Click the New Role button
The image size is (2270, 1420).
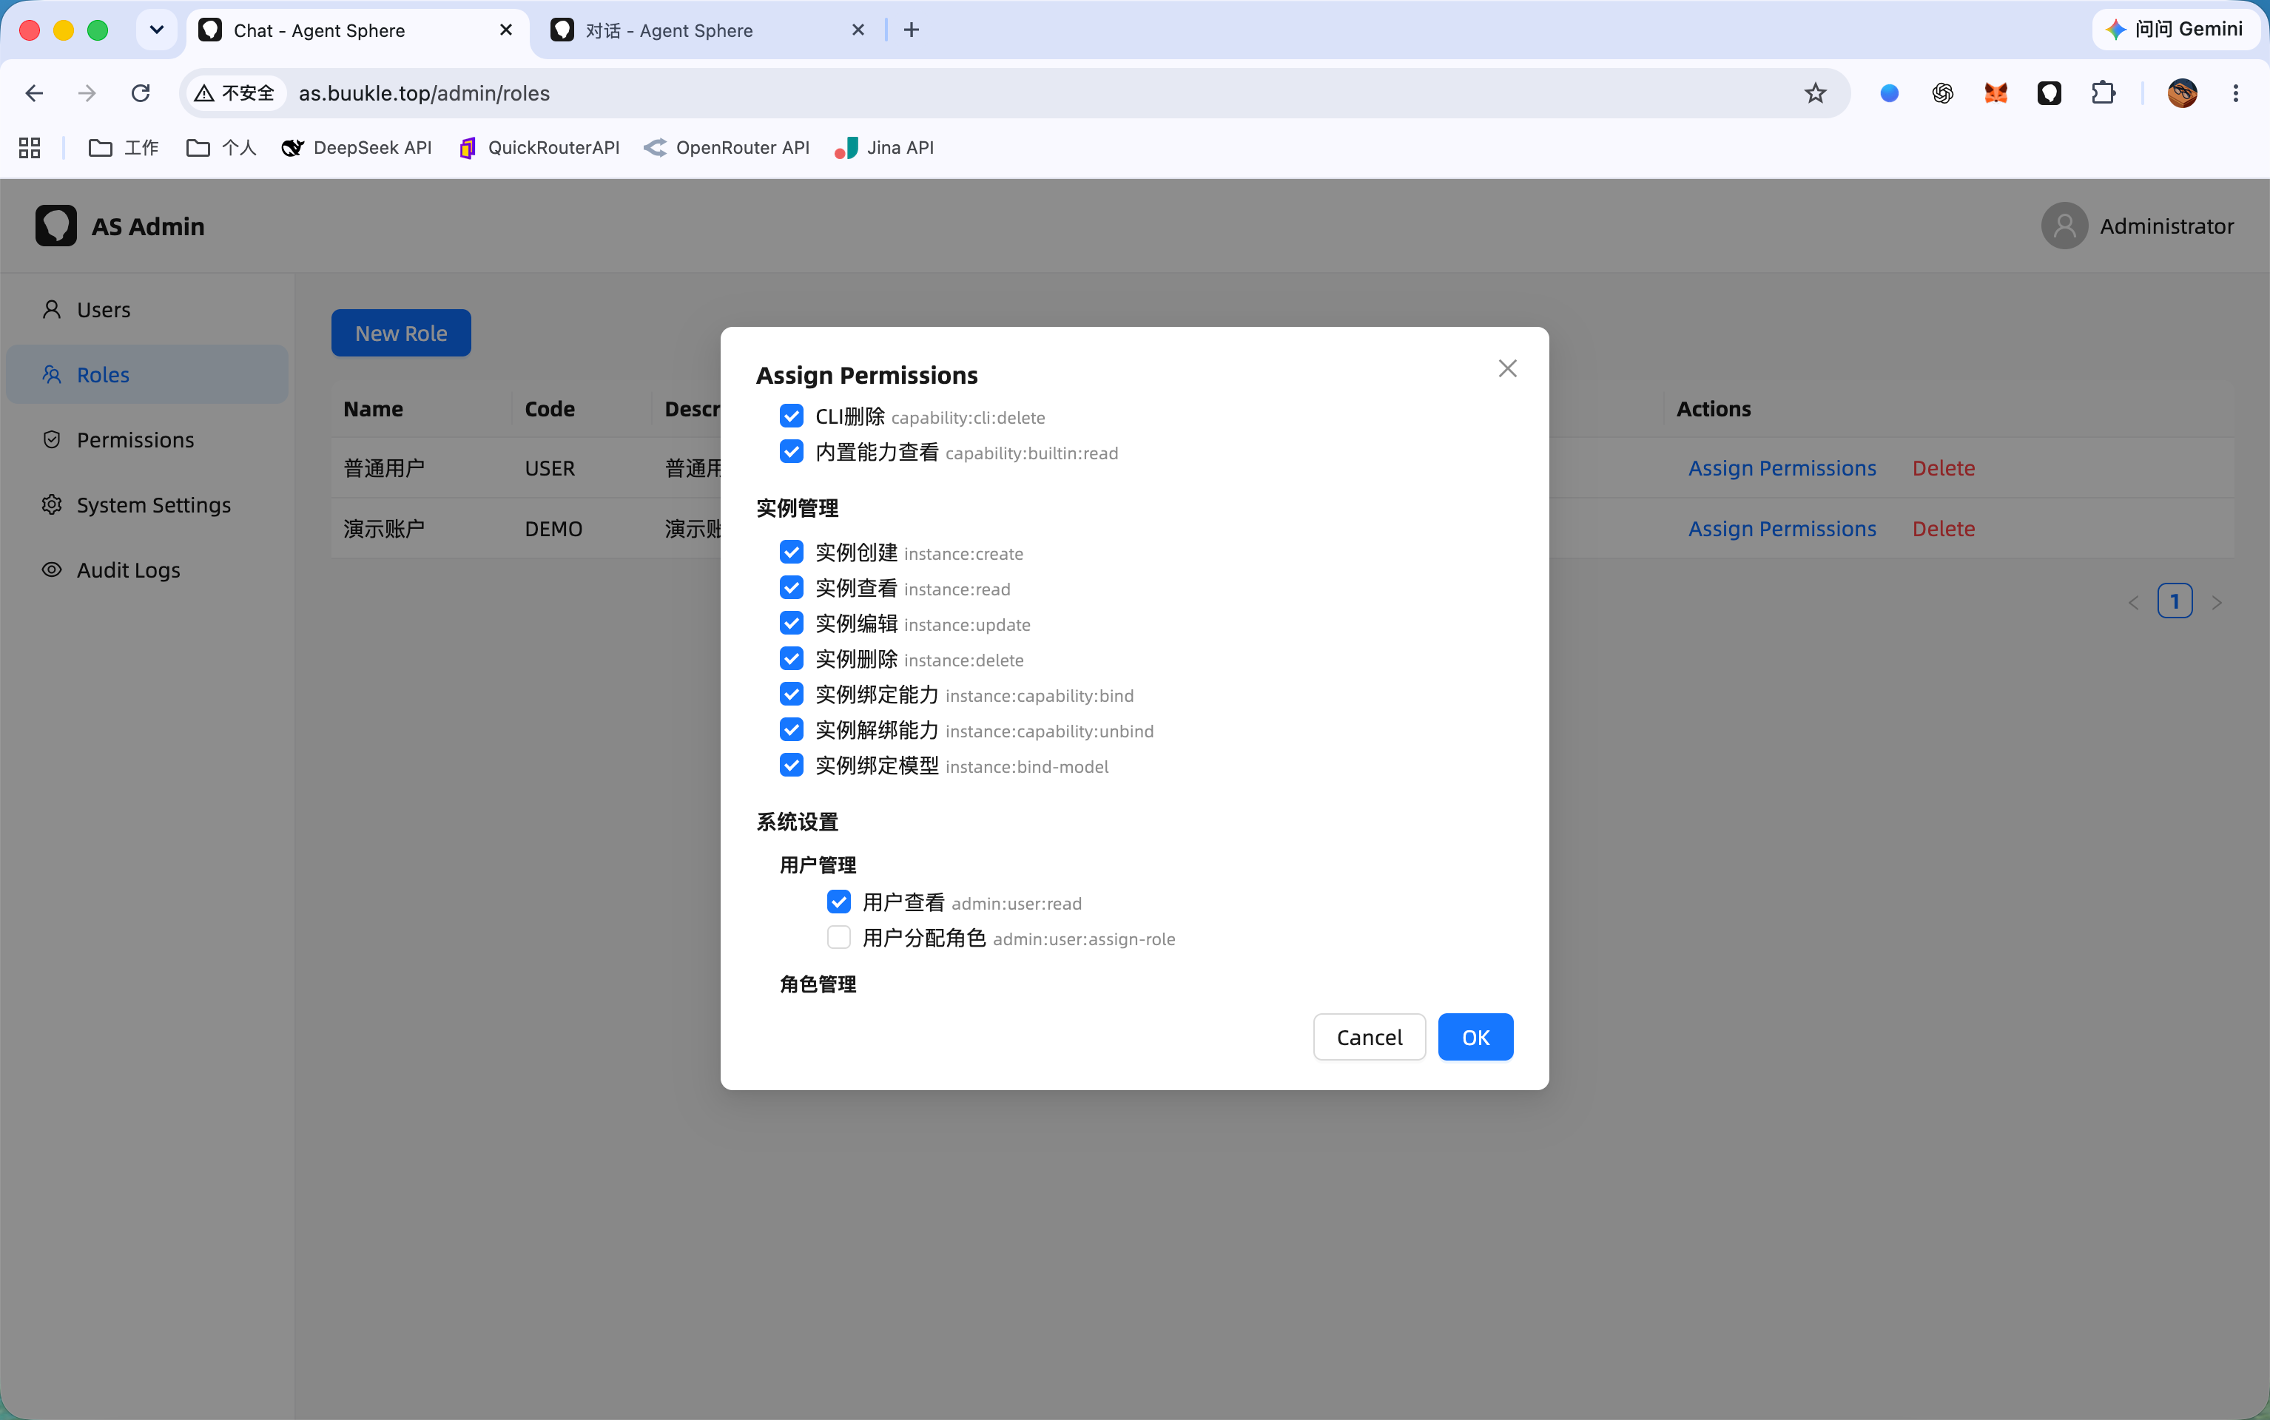pyautogui.click(x=401, y=334)
